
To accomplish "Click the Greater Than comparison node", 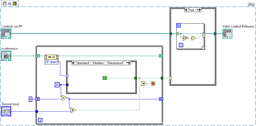I will click(x=73, y=110).
